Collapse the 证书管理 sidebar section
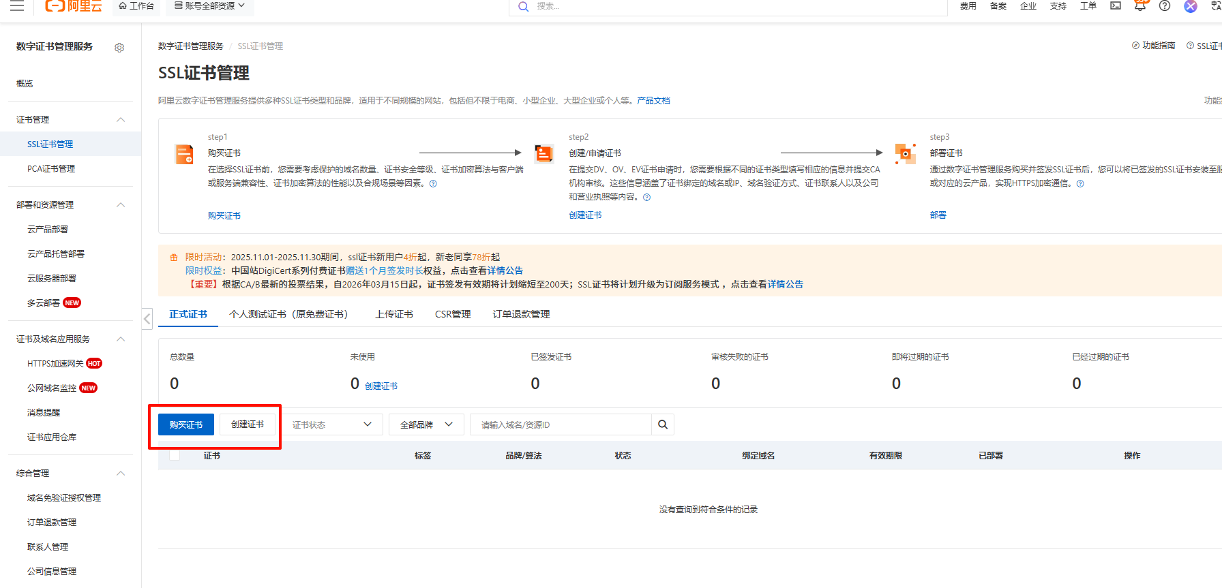The height and width of the screenshot is (588, 1222). (121, 120)
